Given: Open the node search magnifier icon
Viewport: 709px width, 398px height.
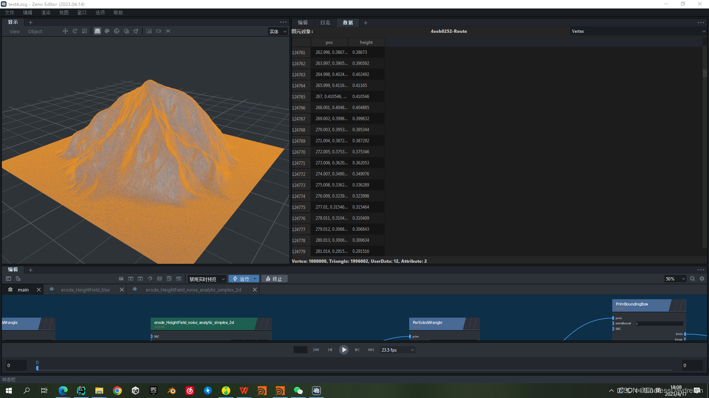Looking at the screenshot, I should [x=692, y=279].
